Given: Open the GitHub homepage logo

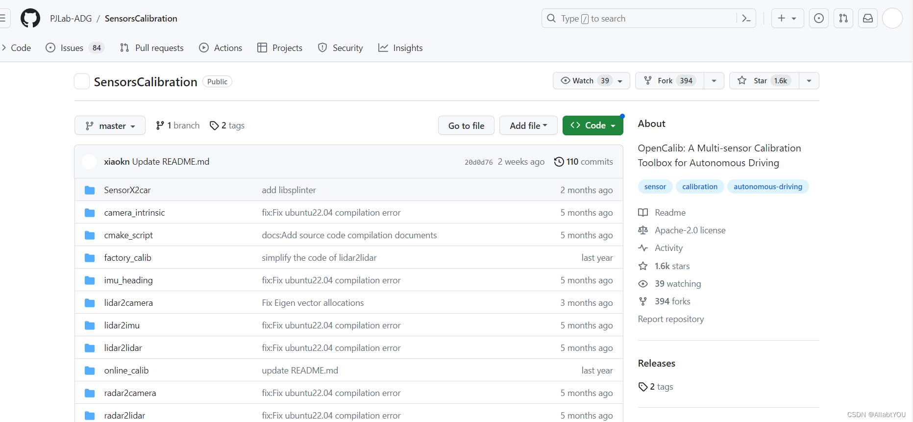Looking at the screenshot, I should (x=30, y=18).
